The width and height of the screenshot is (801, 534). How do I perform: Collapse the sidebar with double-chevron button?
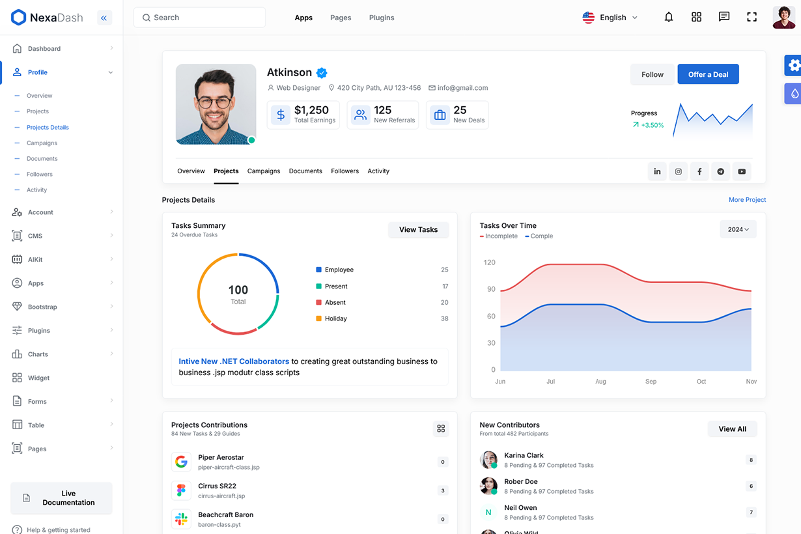[104, 18]
